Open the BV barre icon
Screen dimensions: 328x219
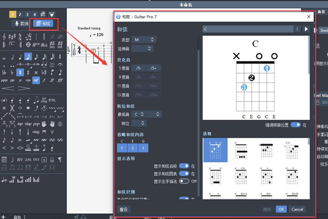pyautogui.click(x=20, y=160)
